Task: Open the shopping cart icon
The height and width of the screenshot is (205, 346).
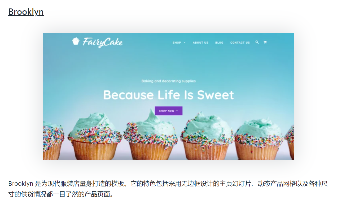Action: [x=265, y=42]
